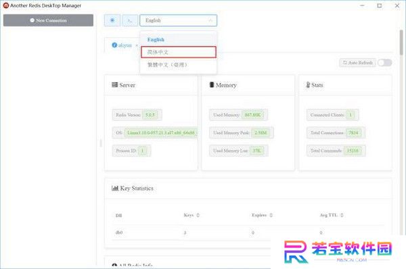Click the Server panel header icon
The height and width of the screenshot is (269, 406).
pos(115,85)
